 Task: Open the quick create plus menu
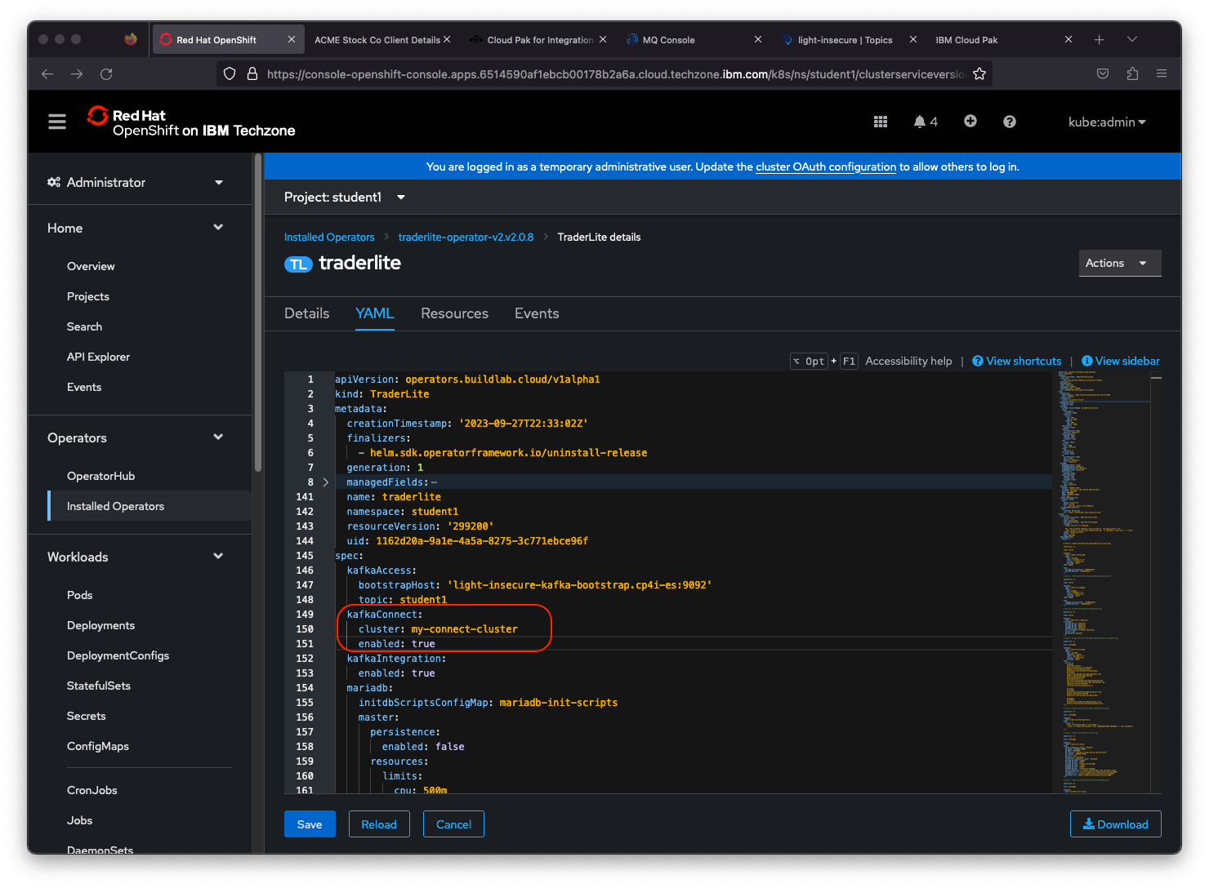pyautogui.click(x=970, y=121)
